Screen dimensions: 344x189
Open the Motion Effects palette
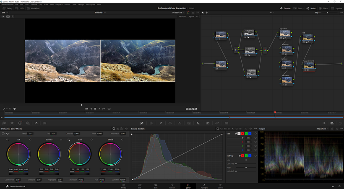coord(44,123)
